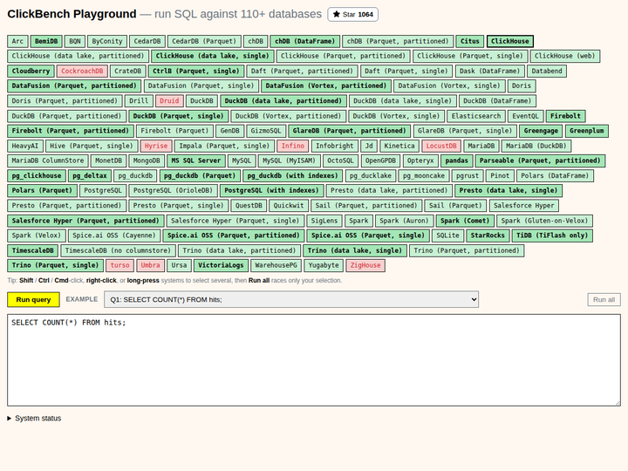This screenshot has width=628, height=471.
Task: Select Trino (Parquet, single) system
Action: click(55, 265)
